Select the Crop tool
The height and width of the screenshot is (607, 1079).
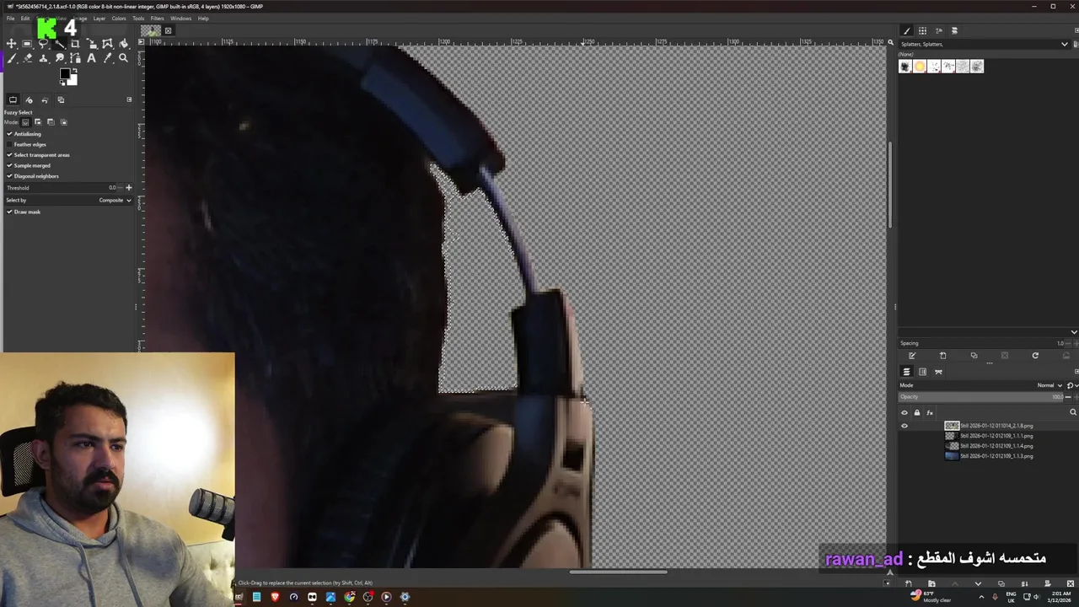click(75, 43)
